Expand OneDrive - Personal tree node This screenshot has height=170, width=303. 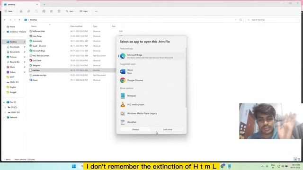[4, 32]
